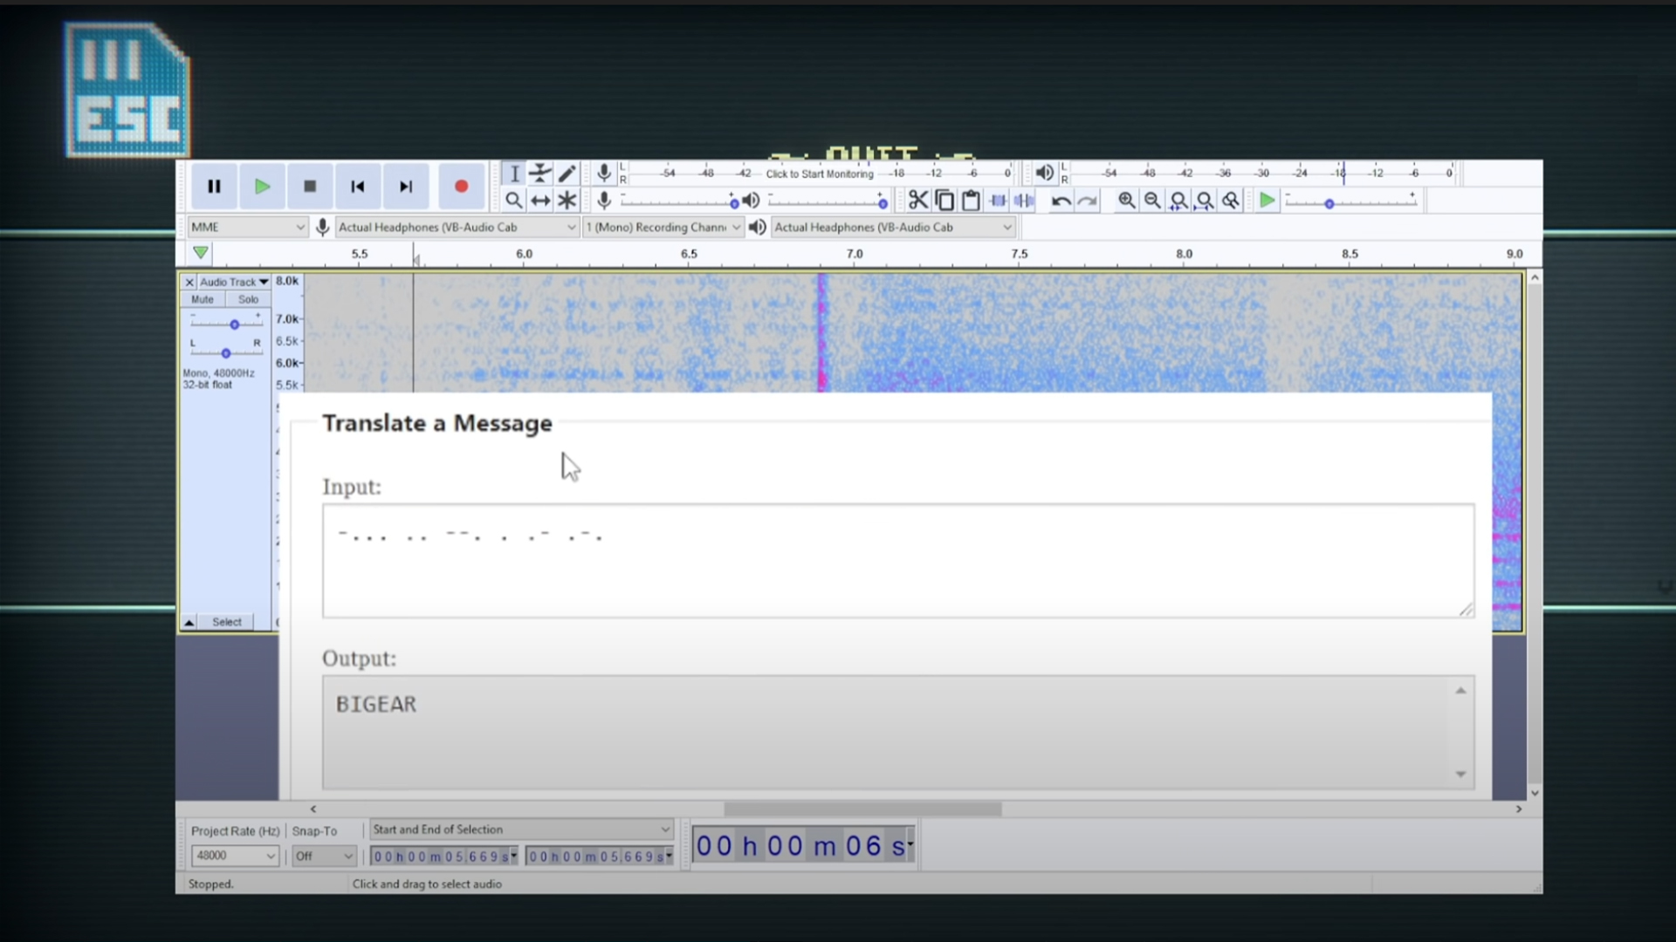
Task: Select the Draw pencil tool
Action: tap(567, 173)
